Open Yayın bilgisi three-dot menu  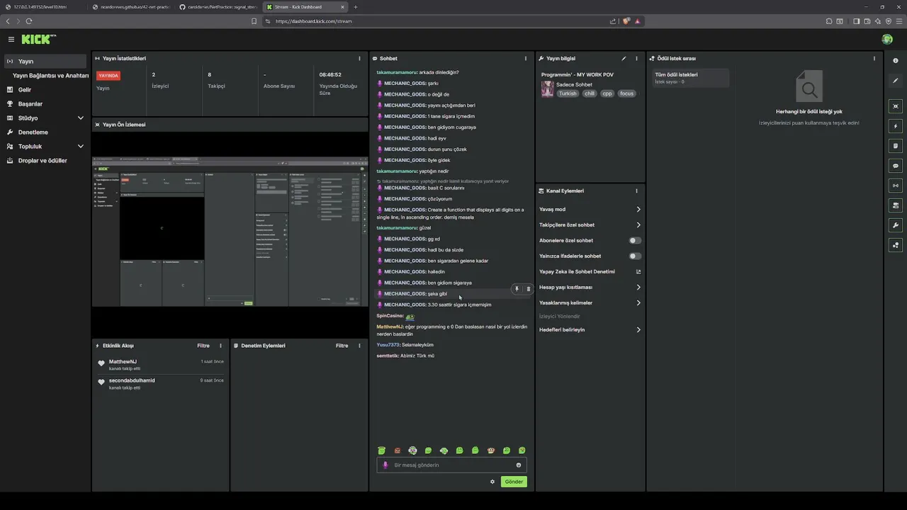636,59
